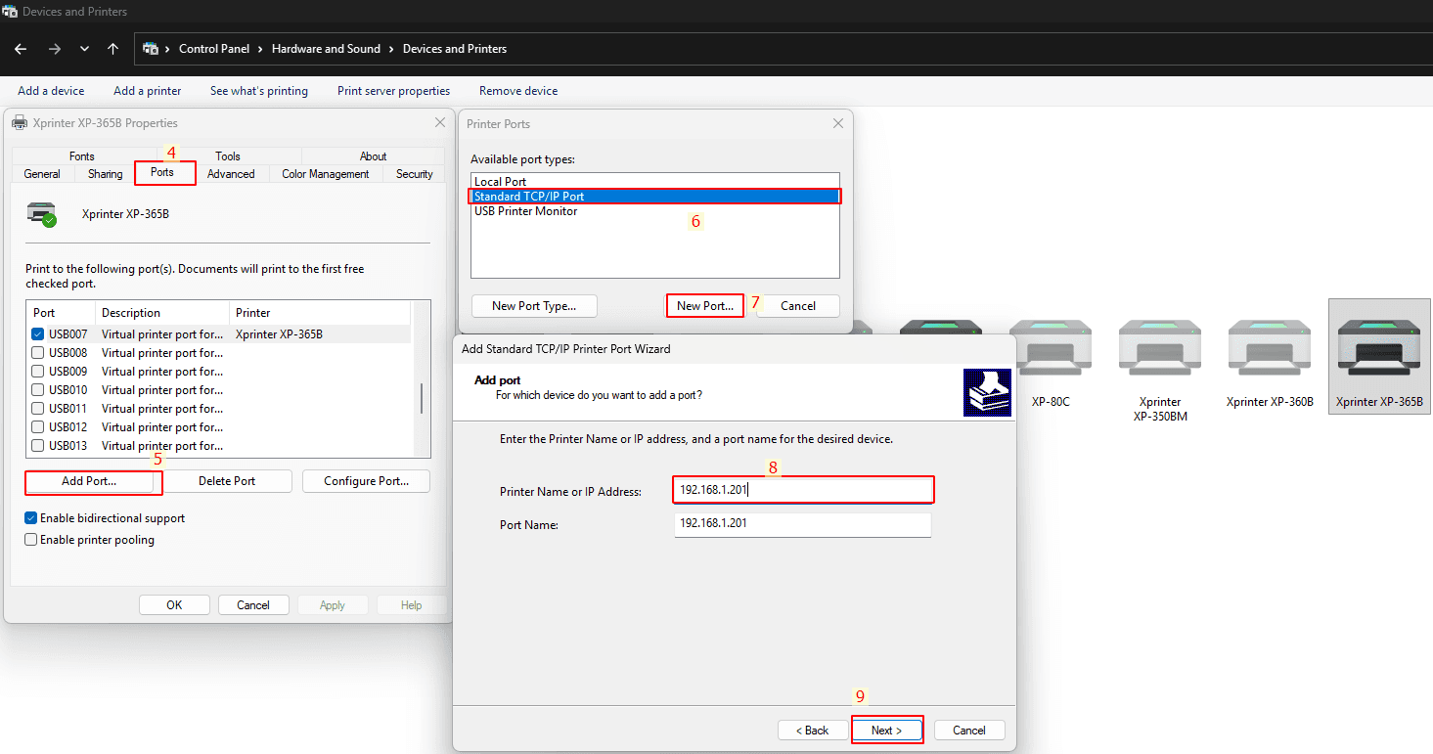Screen dimensions: 1433x754
Task: Expand chevron after Hardware and Sound breadcrumb
Action: click(392, 49)
